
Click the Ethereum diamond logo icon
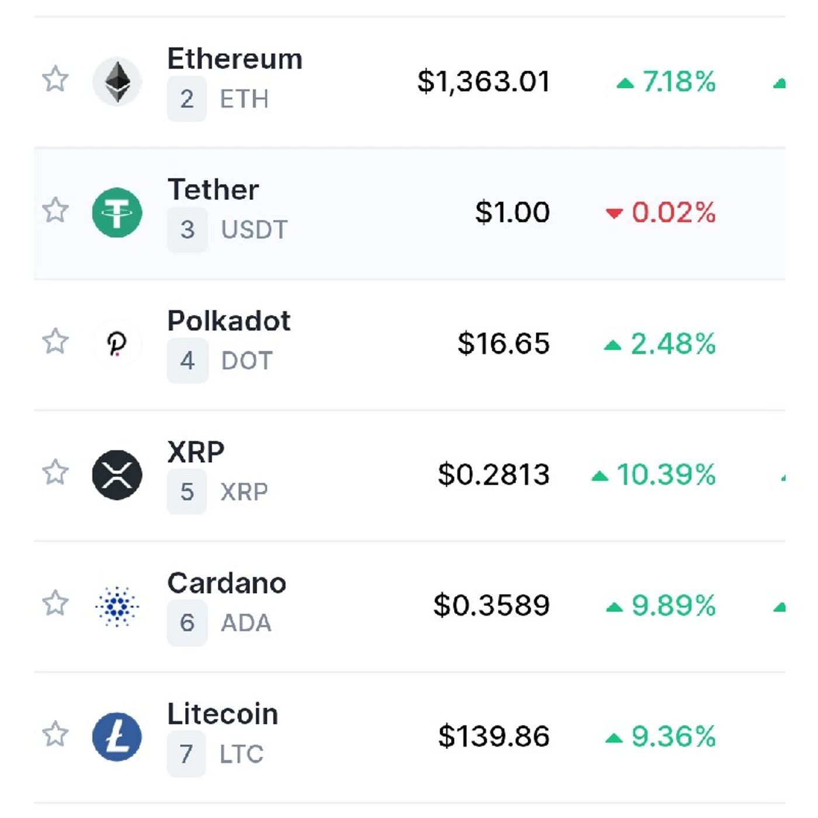(x=117, y=81)
